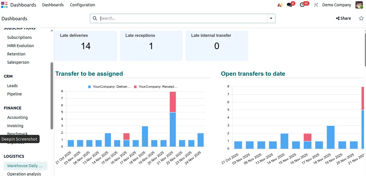Mark dashboard as favorite with star

click(361, 18)
